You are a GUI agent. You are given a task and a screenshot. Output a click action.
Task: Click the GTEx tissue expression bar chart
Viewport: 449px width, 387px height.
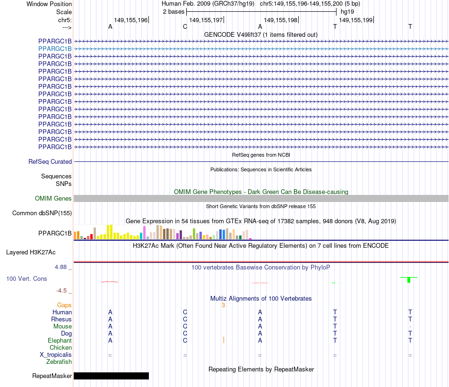pos(163,232)
